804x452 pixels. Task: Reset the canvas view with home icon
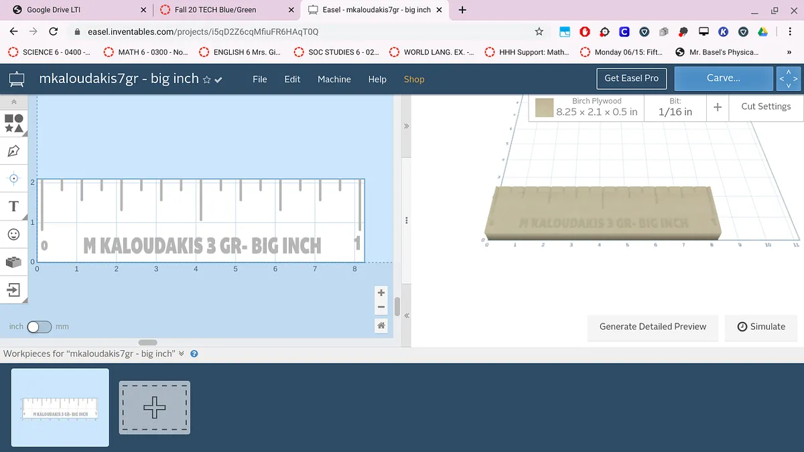point(381,325)
